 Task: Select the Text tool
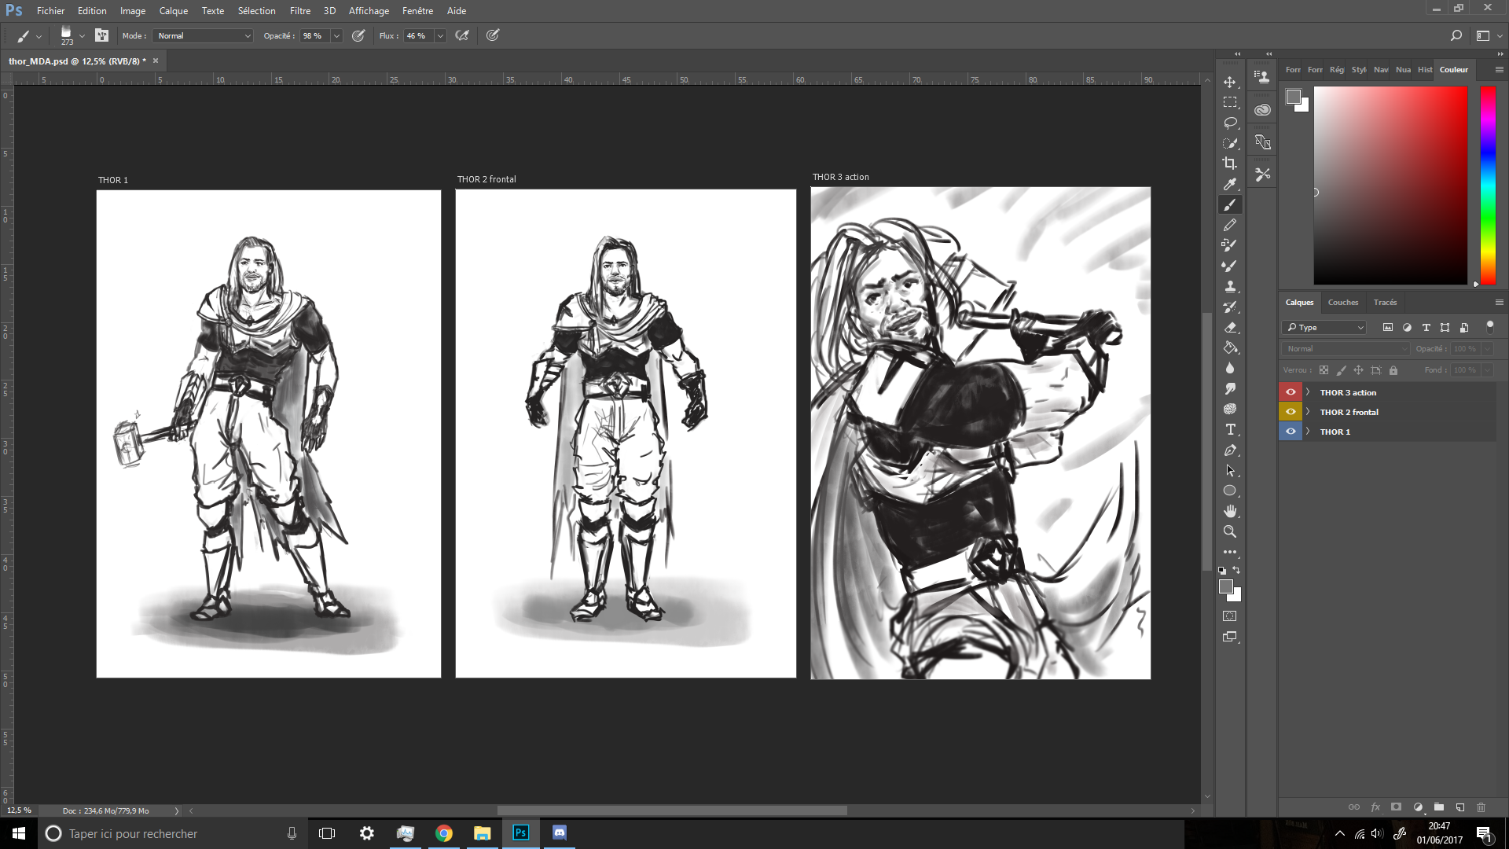1230,429
